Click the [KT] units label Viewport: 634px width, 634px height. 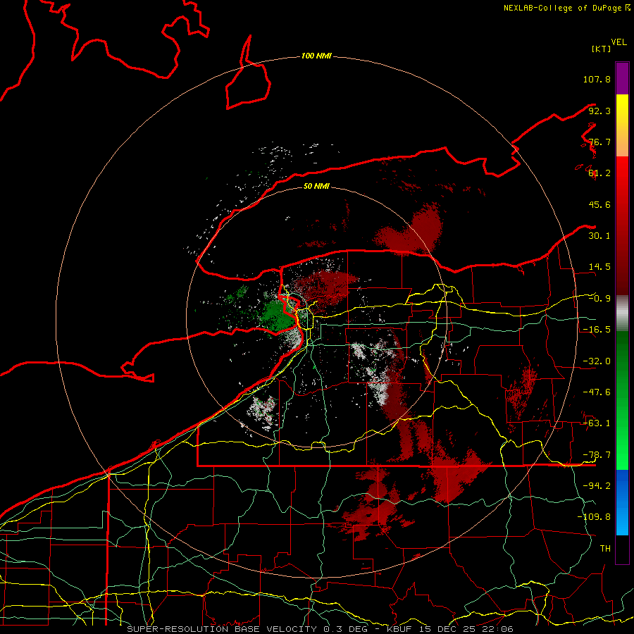[x=602, y=49]
